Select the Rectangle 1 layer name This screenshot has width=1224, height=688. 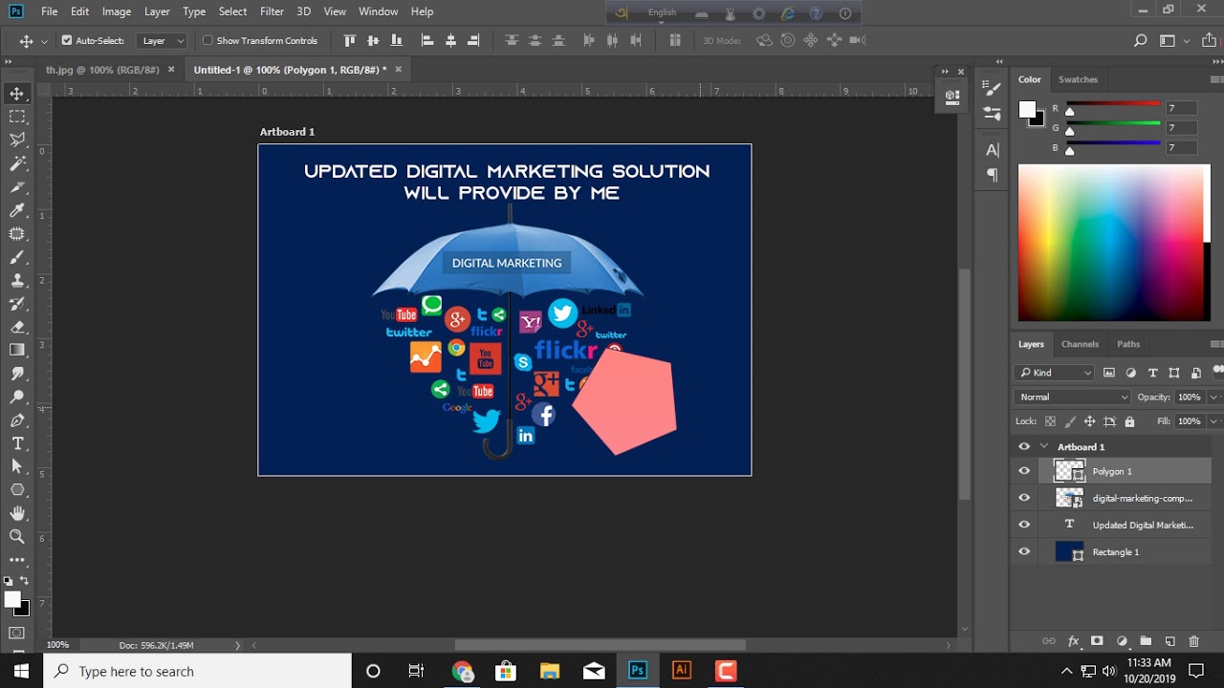(x=1116, y=551)
